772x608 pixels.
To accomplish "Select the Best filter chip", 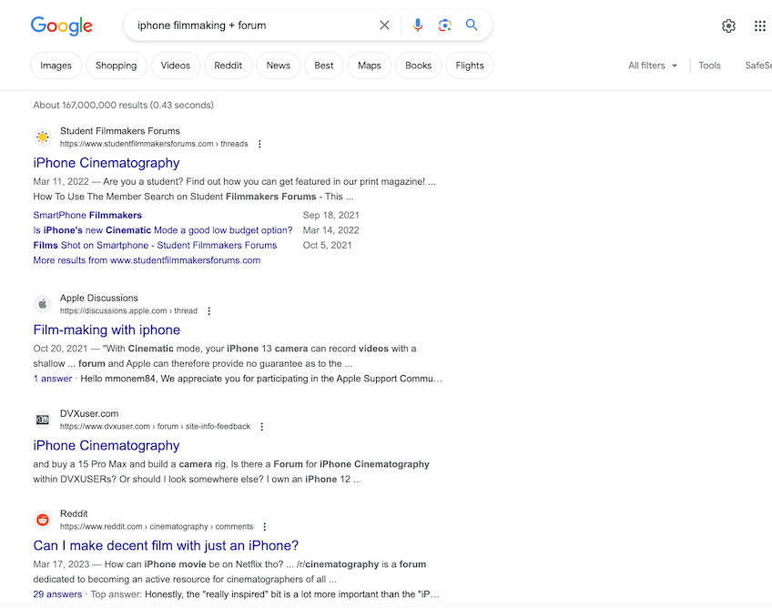I will 324,66.
